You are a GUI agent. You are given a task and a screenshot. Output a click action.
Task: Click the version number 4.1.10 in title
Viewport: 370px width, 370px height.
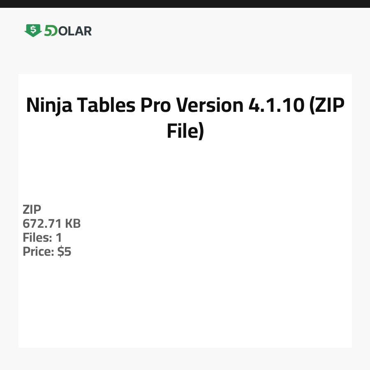275,105
